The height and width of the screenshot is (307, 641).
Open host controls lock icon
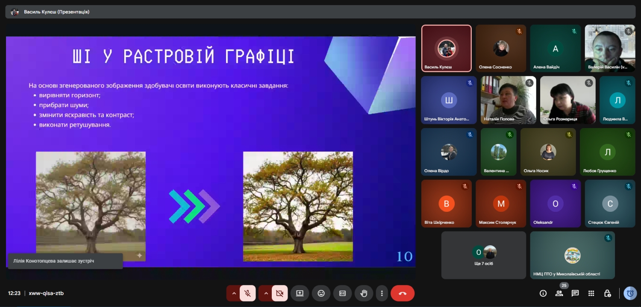pyautogui.click(x=607, y=293)
